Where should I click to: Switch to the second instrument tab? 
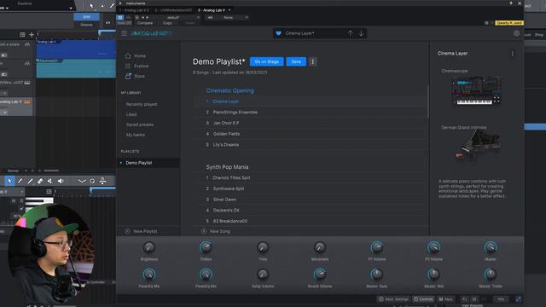click(173, 10)
